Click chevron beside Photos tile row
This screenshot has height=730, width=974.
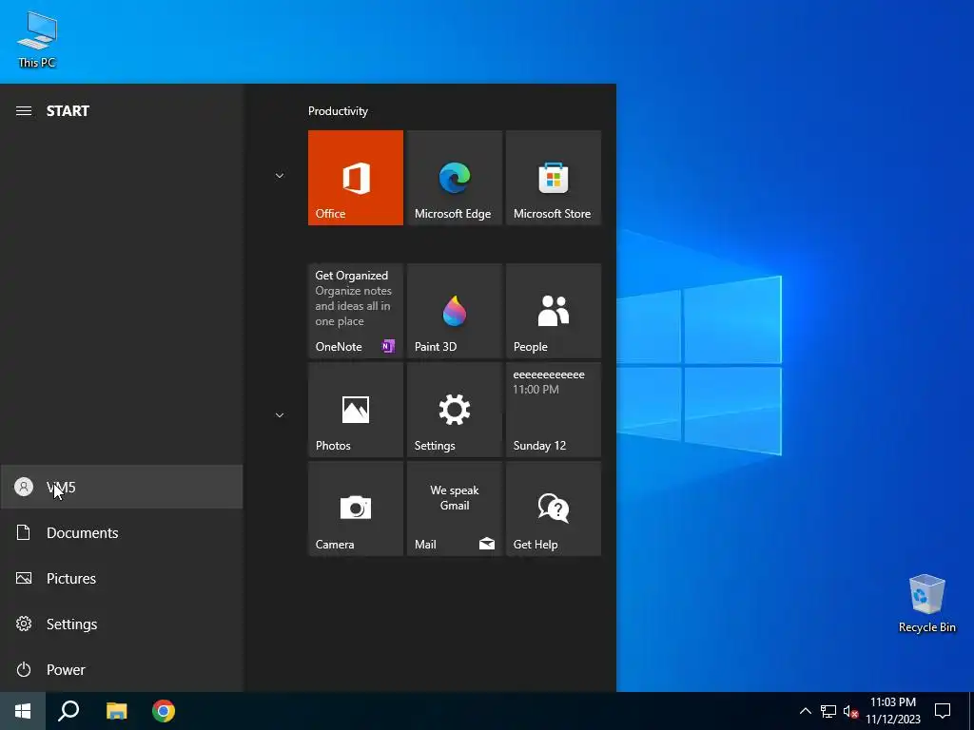[280, 415]
